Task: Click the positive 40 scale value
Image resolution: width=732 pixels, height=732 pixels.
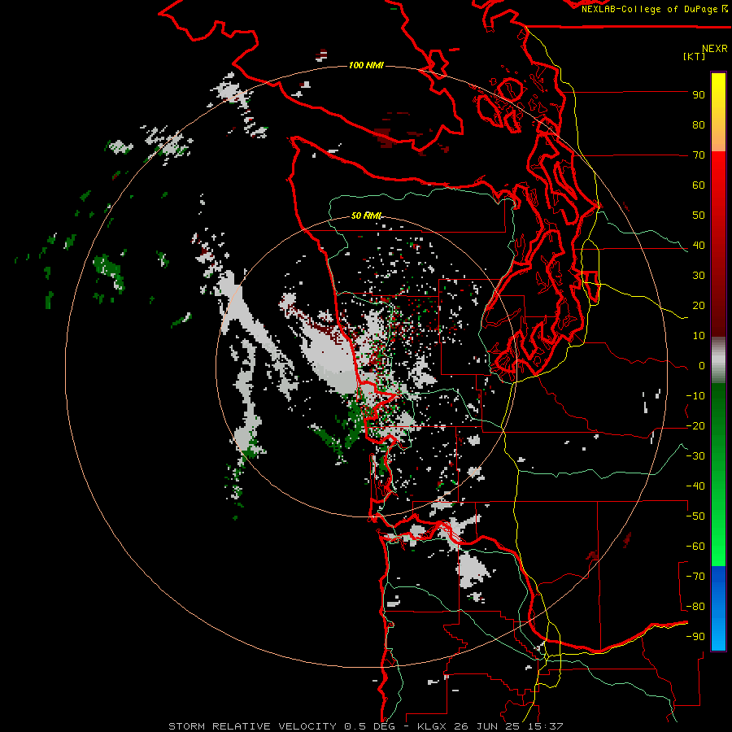Action: click(x=699, y=246)
